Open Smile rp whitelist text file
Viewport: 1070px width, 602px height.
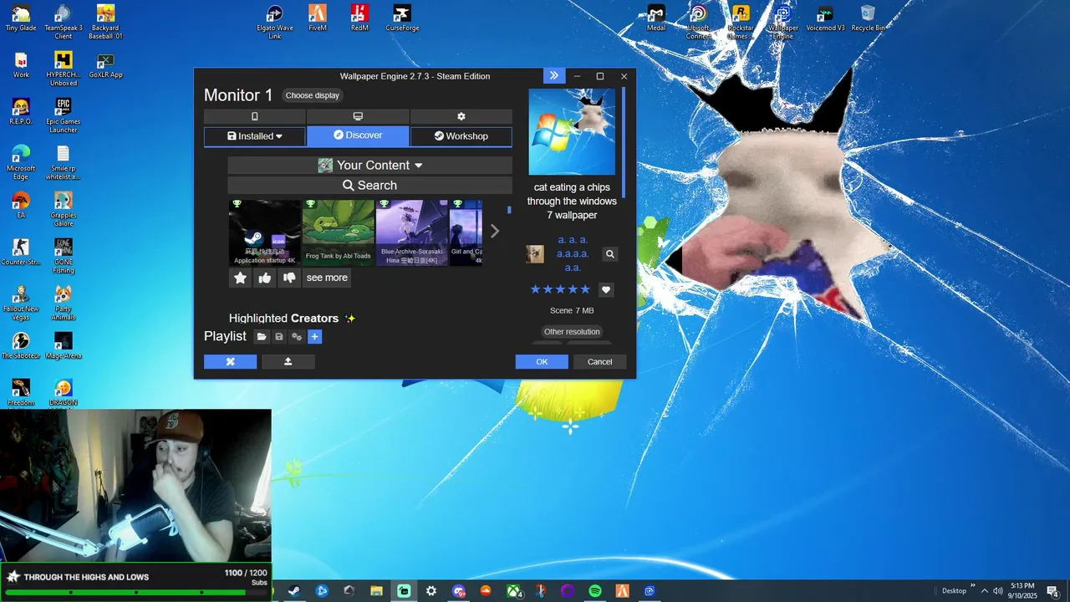[x=64, y=162]
